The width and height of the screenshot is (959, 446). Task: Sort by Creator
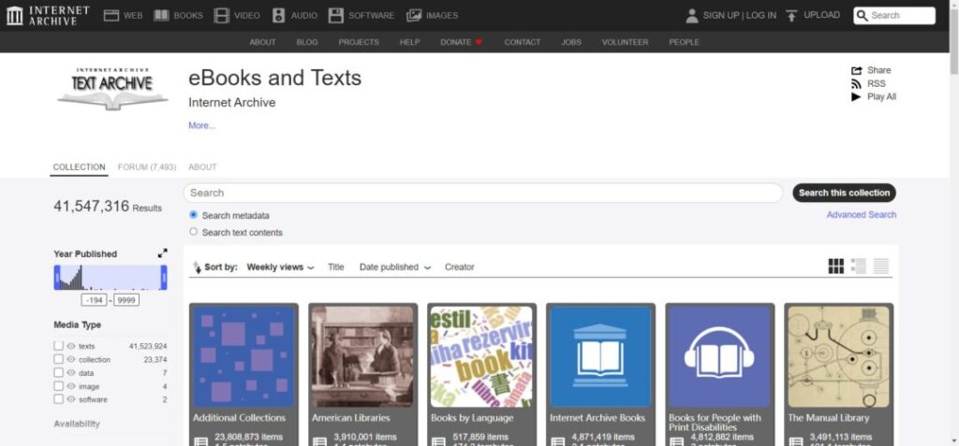[459, 267]
